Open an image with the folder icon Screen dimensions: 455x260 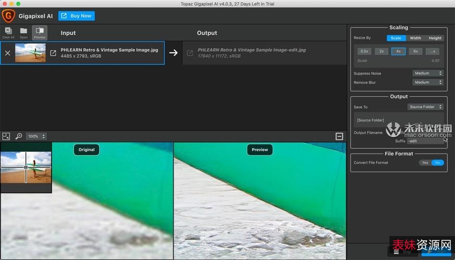(24, 32)
